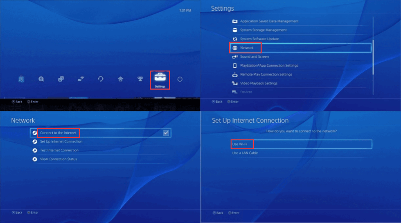Viewport: 401px width, 223px height.
Task: Open the Trophies cup icon
Action: pyautogui.click(x=140, y=79)
